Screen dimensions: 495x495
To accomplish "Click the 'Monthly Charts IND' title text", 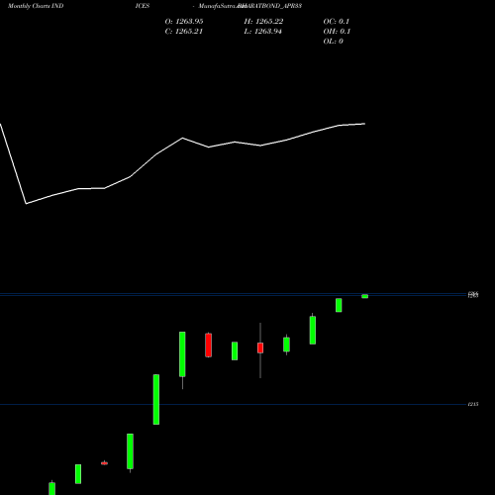I will [36, 6].
